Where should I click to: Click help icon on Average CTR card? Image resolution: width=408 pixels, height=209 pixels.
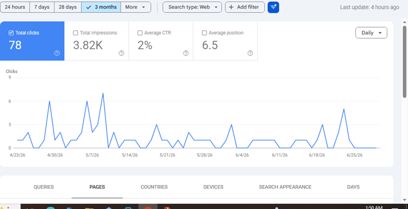click(x=186, y=53)
